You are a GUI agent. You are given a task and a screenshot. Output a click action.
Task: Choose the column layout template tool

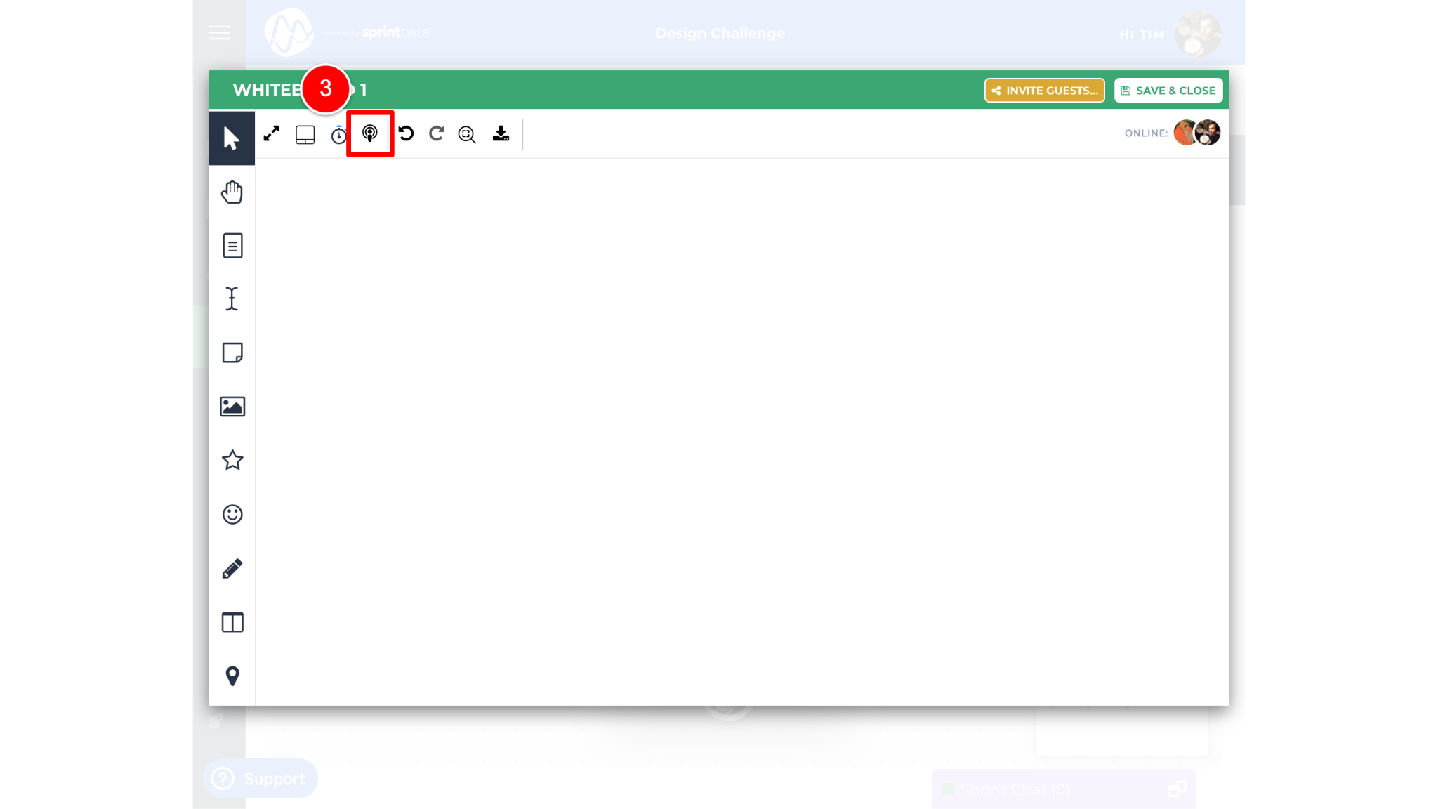coord(232,622)
